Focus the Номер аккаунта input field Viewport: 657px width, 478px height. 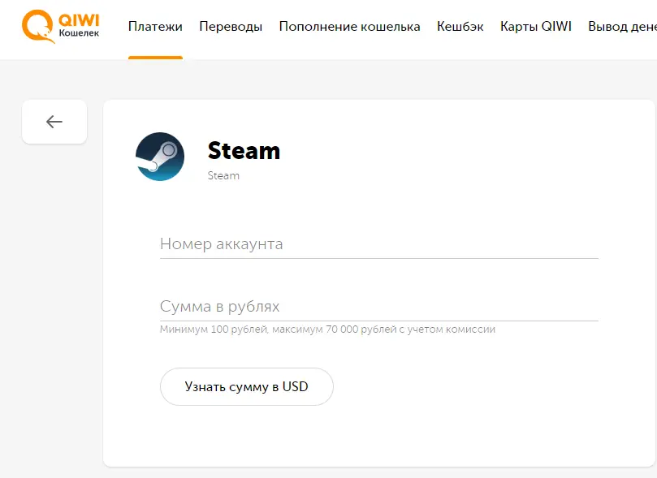(379, 244)
